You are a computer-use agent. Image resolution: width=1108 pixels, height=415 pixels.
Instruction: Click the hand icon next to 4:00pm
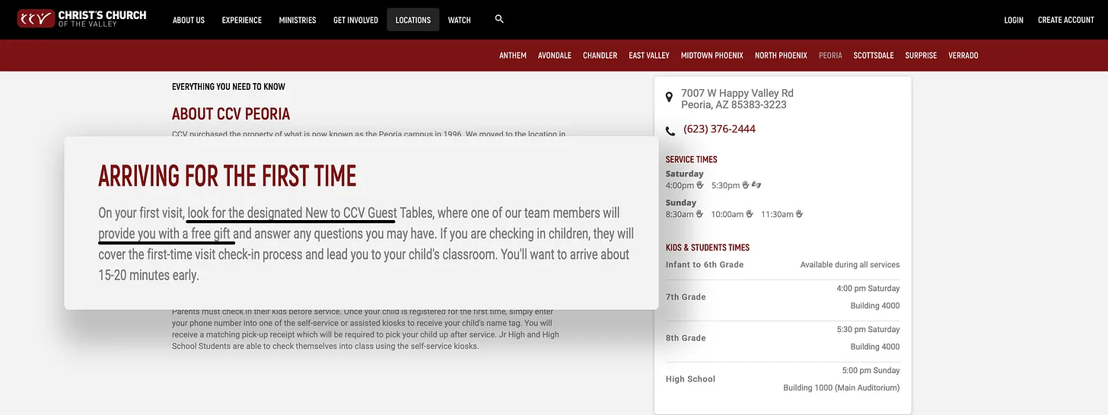700,185
